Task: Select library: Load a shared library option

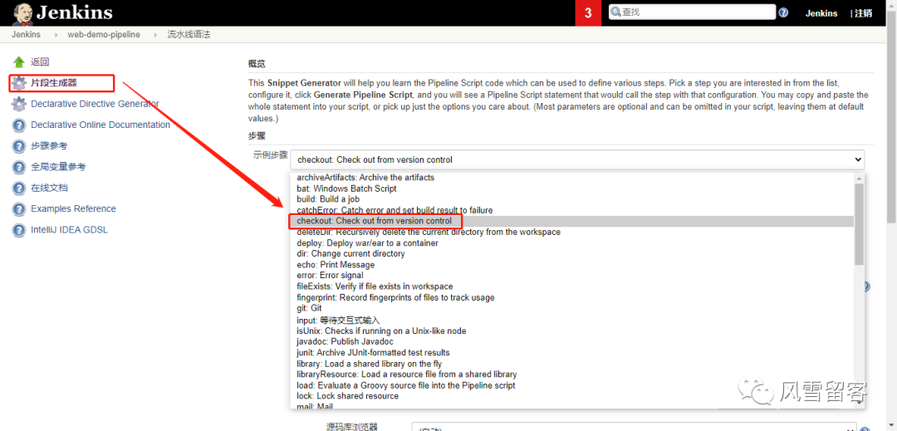Action: click(x=572, y=364)
